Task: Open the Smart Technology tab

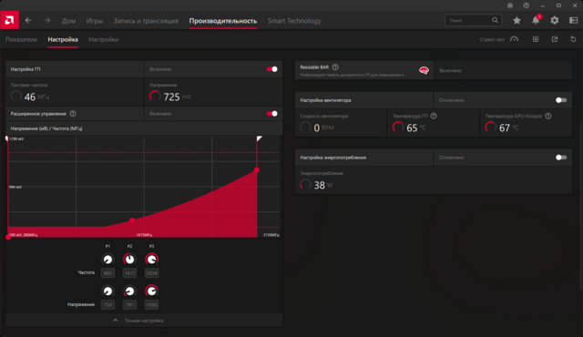Action: click(294, 21)
